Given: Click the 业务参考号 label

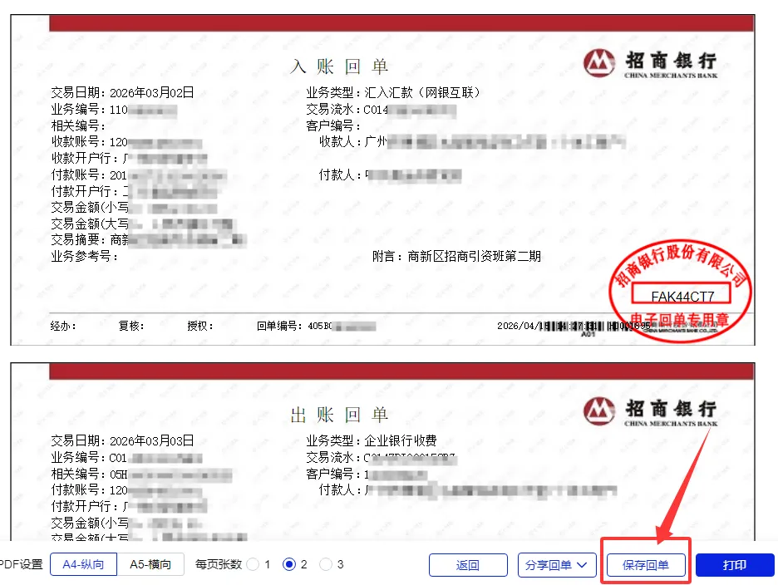Looking at the screenshot, I should (x=84, y=257).
